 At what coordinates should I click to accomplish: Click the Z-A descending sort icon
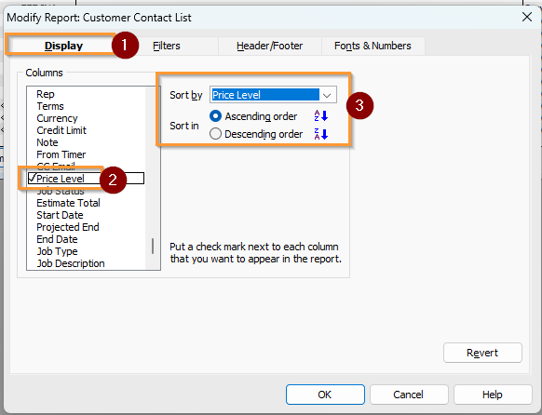[320, 134]
